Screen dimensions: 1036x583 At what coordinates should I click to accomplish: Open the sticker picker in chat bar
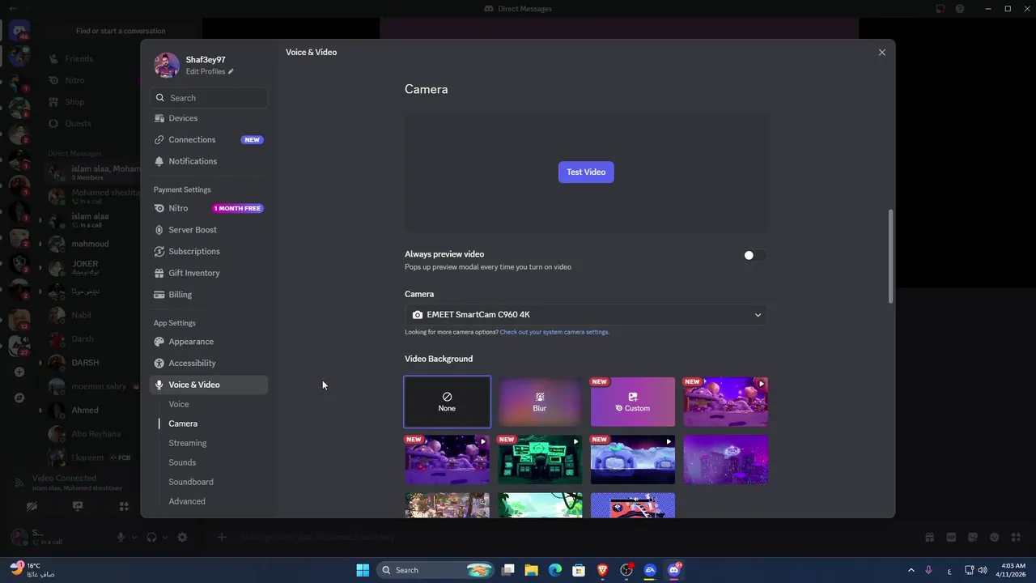(973, 537)
